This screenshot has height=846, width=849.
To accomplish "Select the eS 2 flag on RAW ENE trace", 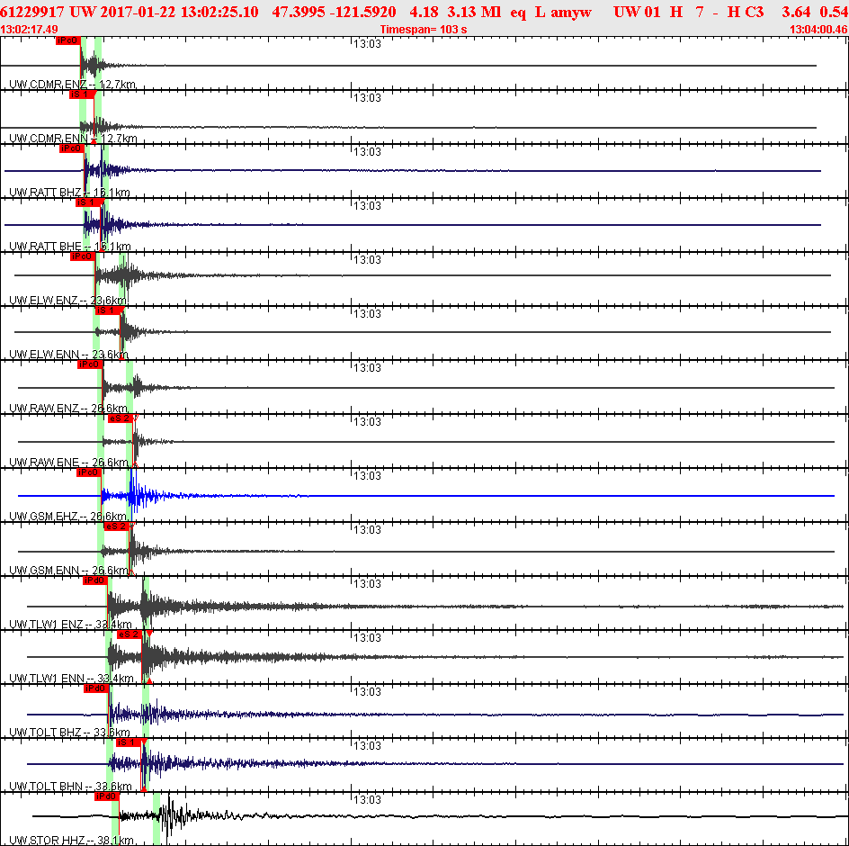I will 121,418.
